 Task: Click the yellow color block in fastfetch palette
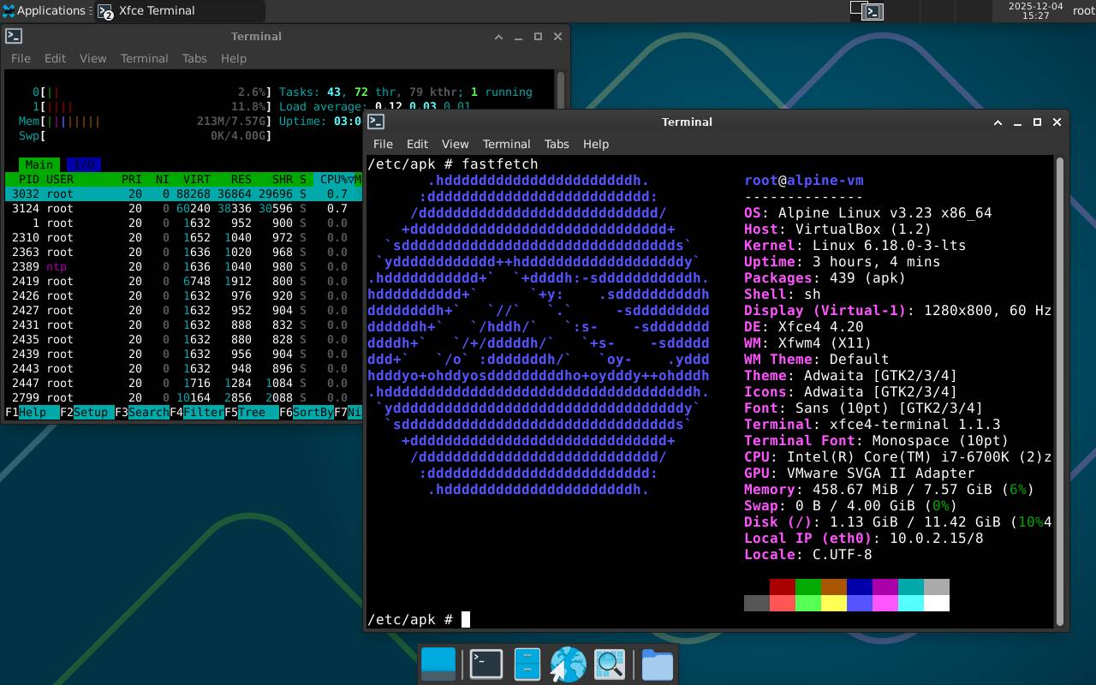click(x=834, y=603)
